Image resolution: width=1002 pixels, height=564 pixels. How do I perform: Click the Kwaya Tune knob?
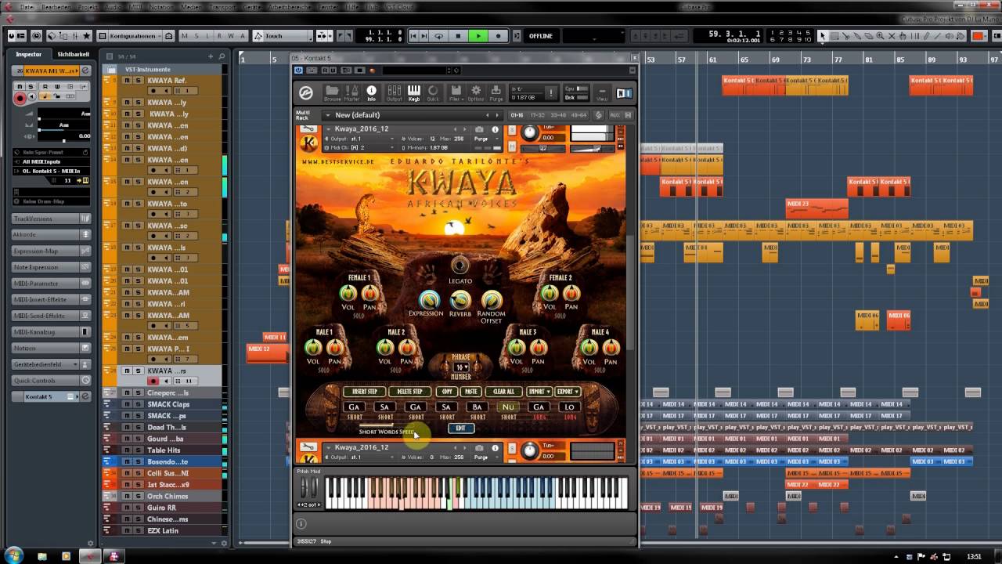530,132
